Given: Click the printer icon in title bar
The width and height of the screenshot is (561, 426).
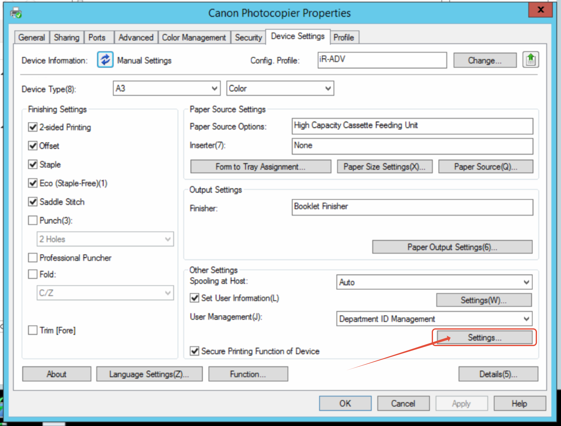Looking at the screenshot, I should pos(16,13).
